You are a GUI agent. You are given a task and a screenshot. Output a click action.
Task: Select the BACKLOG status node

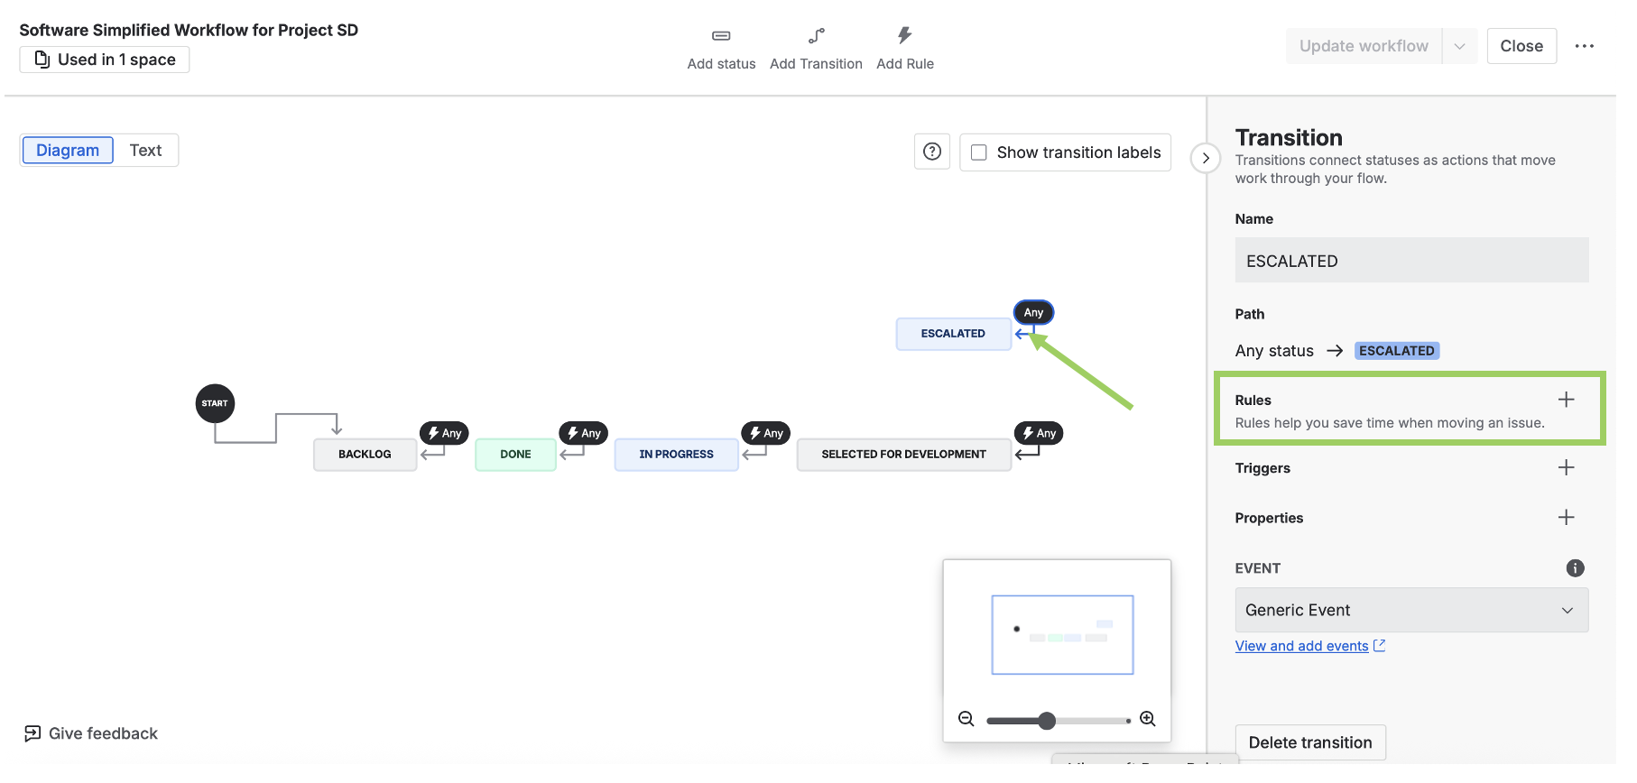365,455
